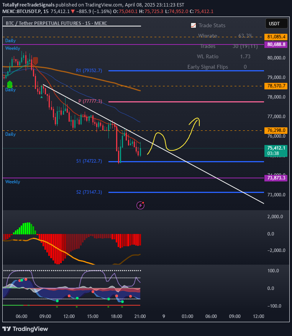292x336 pixels.
Task: Click the Early Signal Flips label
Action: coord(208,67)
